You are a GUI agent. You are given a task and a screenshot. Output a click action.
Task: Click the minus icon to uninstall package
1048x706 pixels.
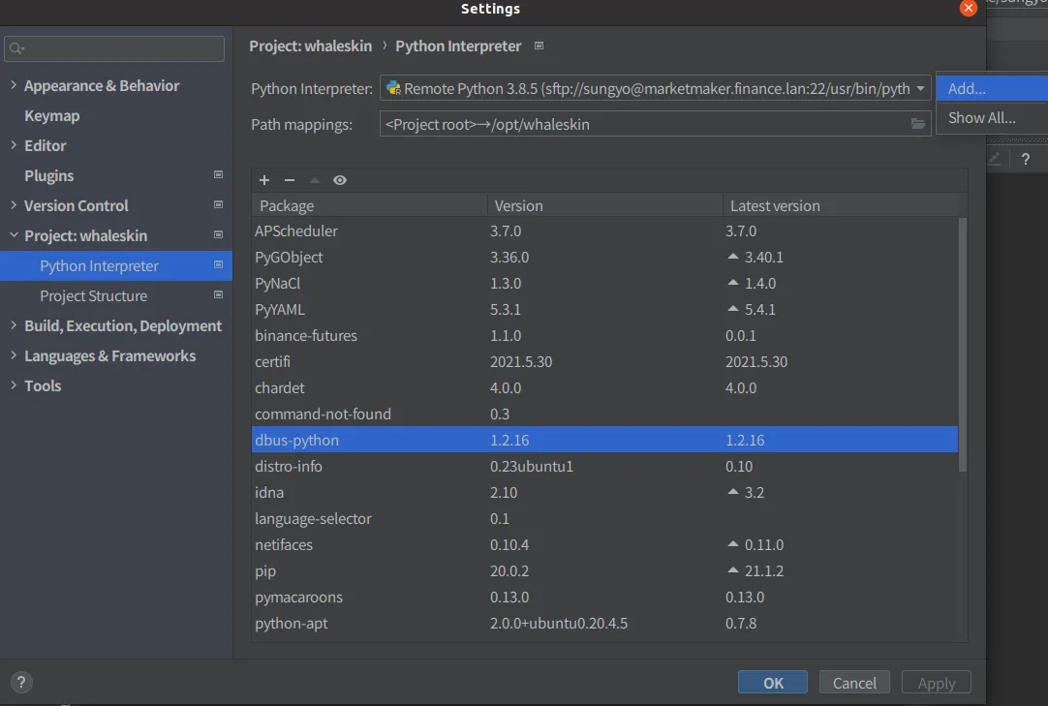click(289, 180)
